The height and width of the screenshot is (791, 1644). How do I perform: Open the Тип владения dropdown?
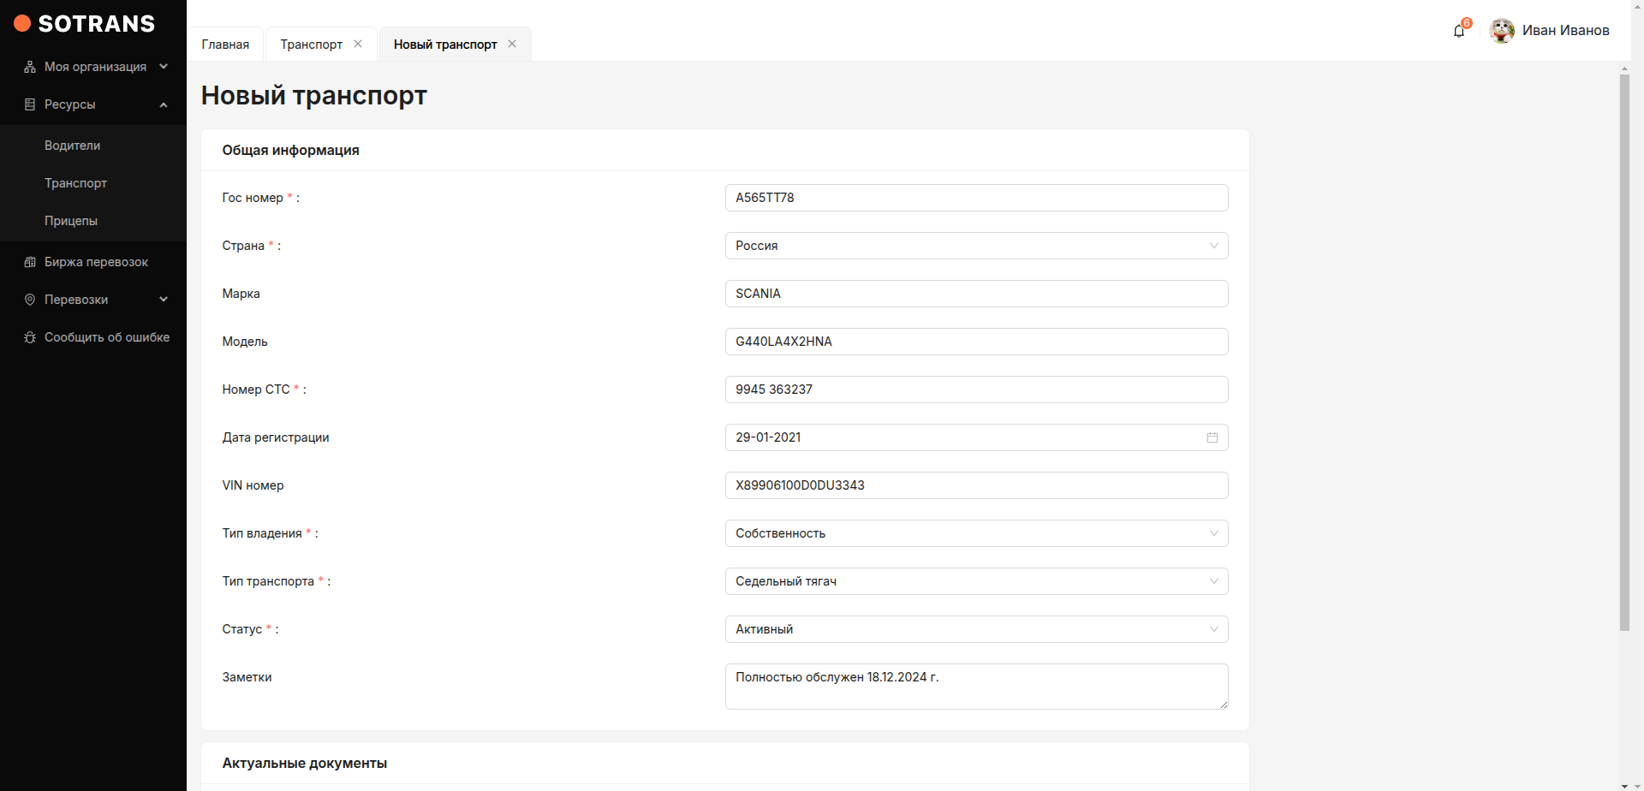(976, 533)
